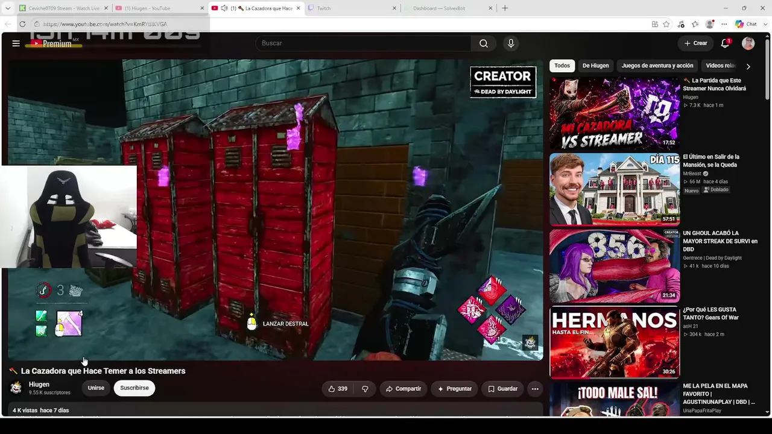Screen dimensions: 772x434
Task: Open video title La Partida que Este Streamer
Action: [715, 84]
